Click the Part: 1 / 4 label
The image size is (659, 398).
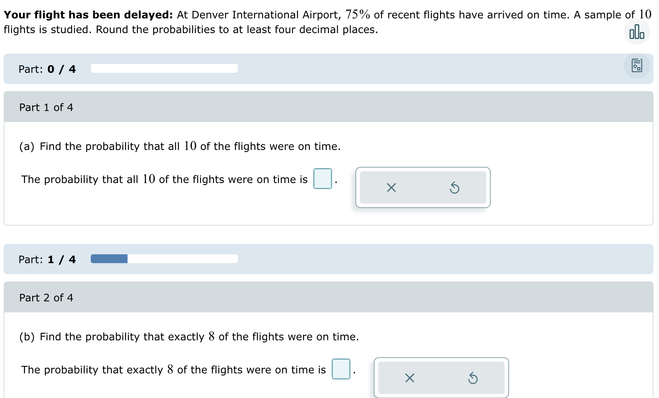click(x=47, y=259)
